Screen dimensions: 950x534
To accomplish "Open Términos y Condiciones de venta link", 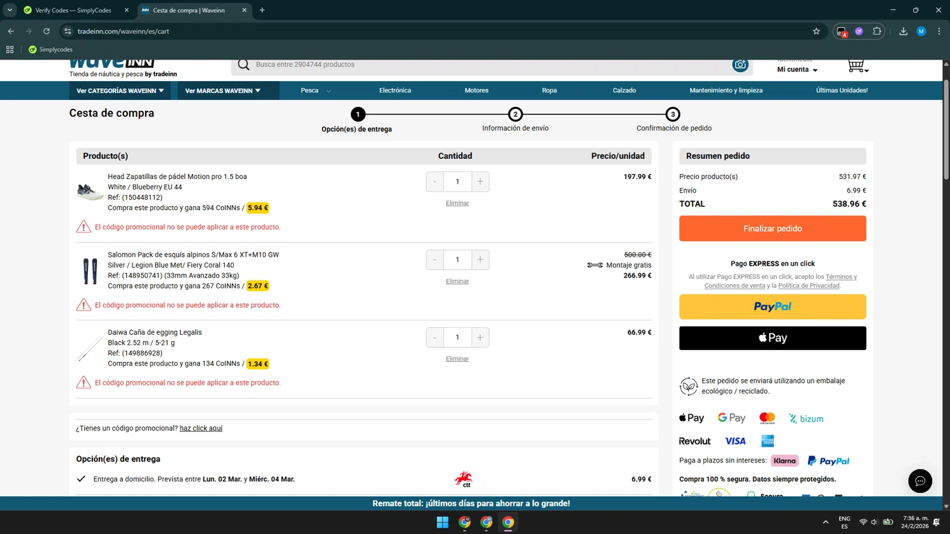I will pos(780,281).
